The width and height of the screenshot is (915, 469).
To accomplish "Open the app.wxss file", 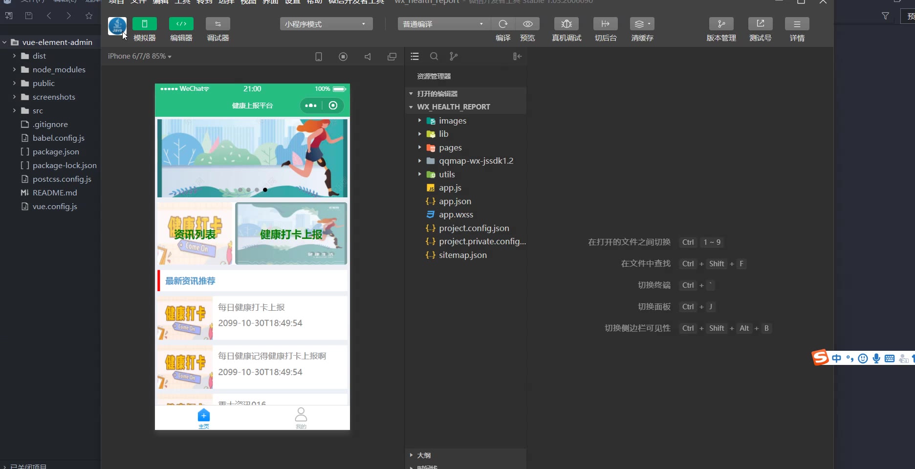I will click(466, 214).
